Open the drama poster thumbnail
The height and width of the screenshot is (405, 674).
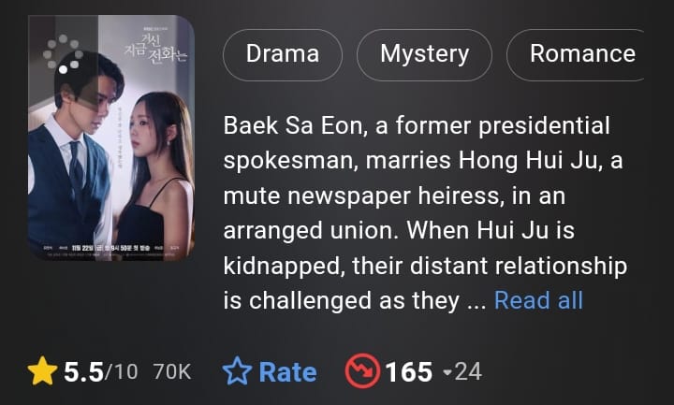[110, 137]
